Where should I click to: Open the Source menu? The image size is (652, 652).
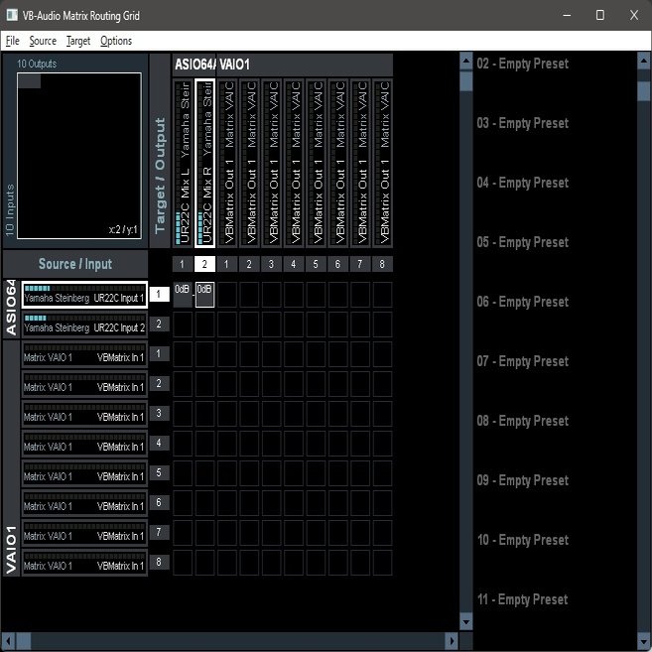click(43, 41)
